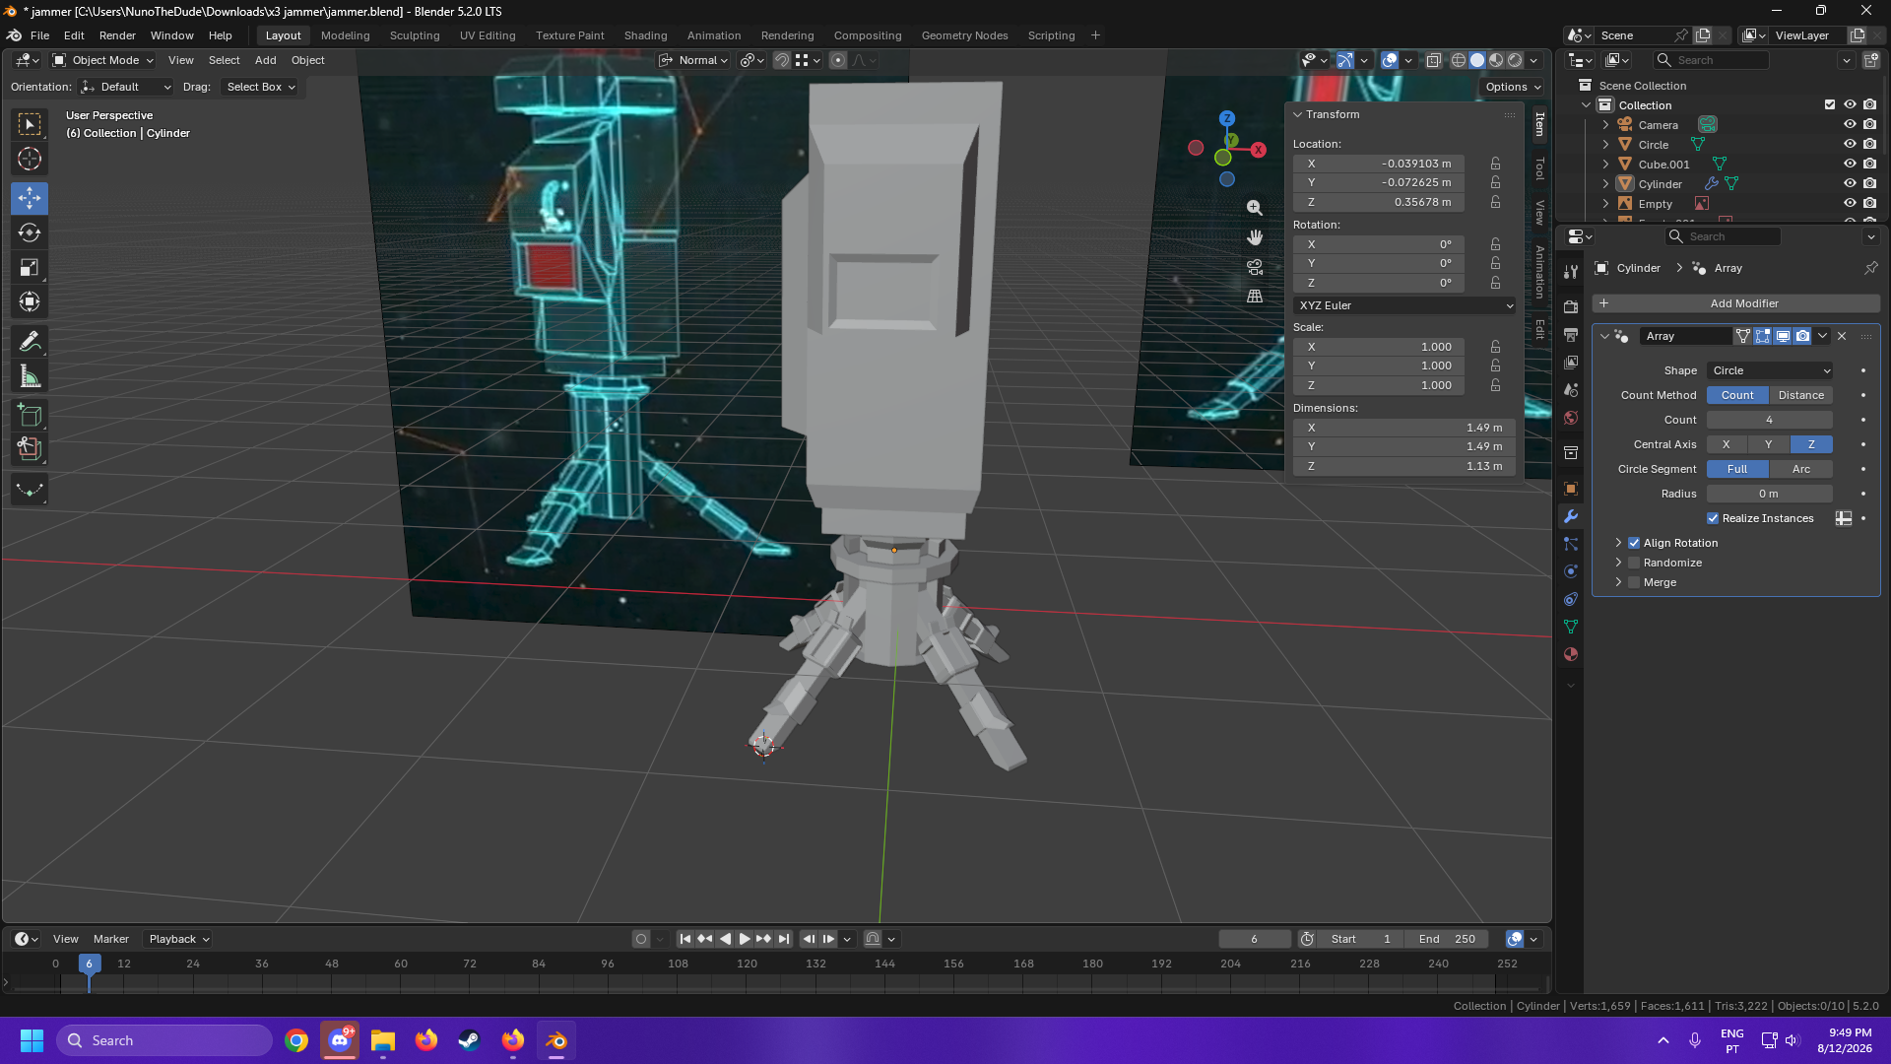Activate the Annotate tool

(30, 342)
